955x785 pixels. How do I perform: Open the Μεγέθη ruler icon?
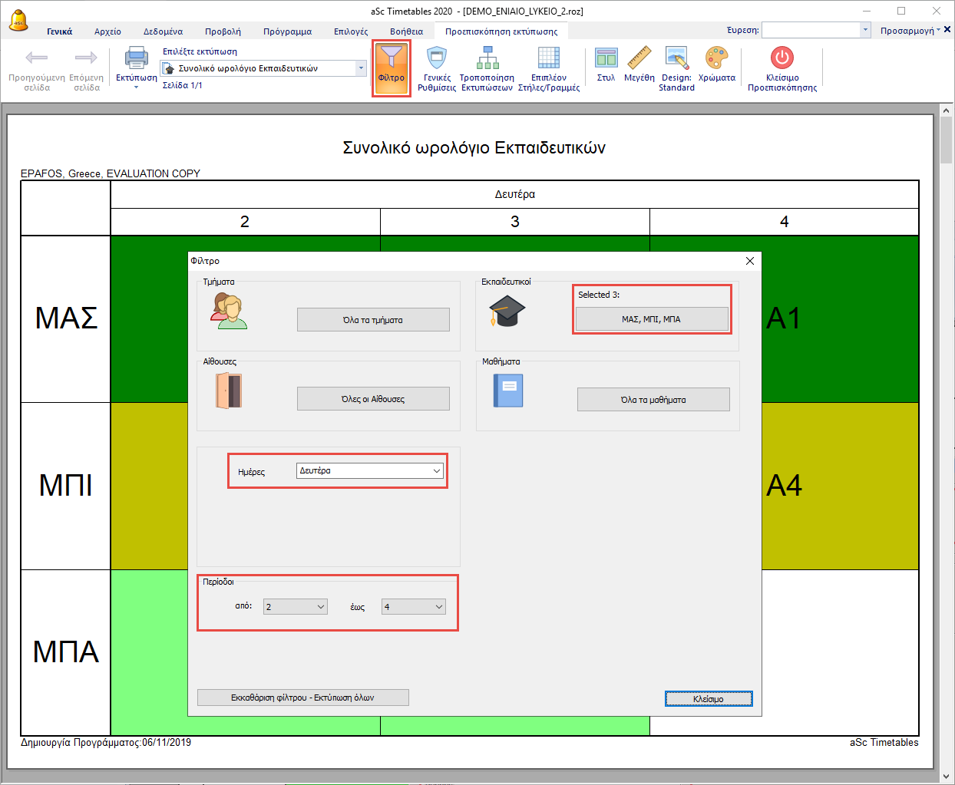click(639, 59)
